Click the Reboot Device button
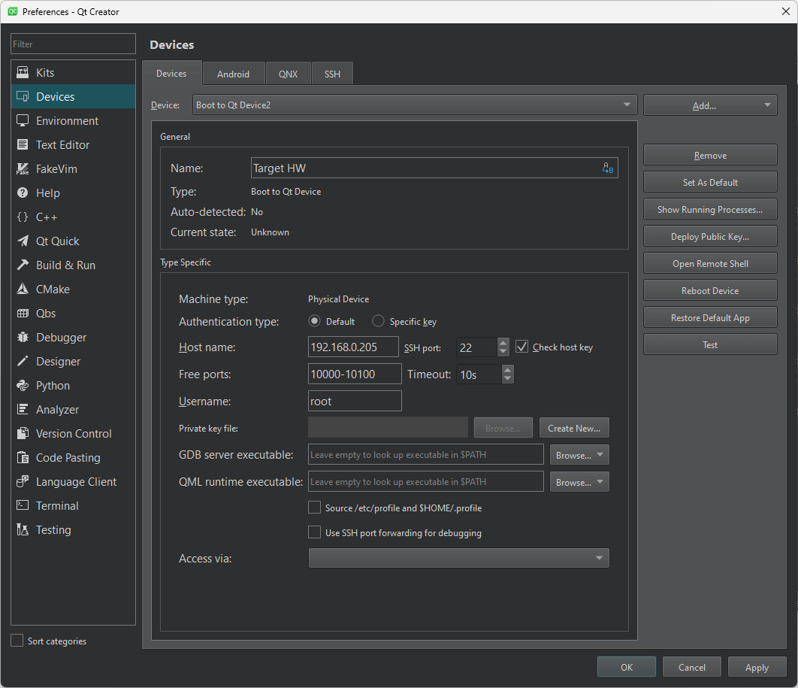 point(709,289)
